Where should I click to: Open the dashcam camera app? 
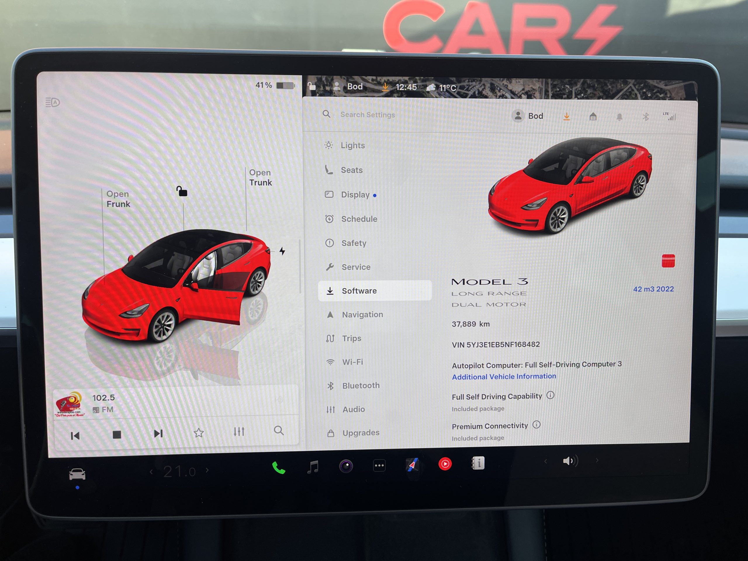click(346, 466)
